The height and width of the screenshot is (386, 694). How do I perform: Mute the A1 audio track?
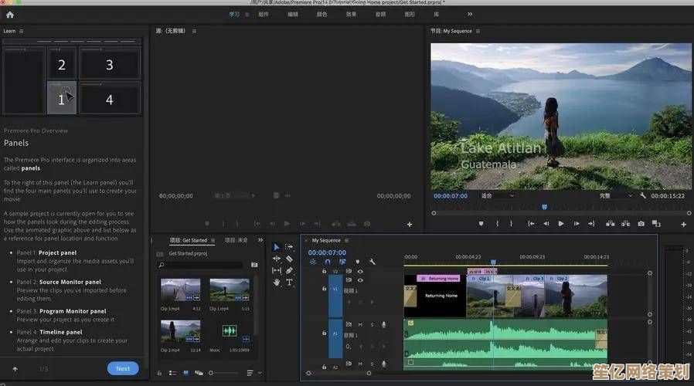(x=360, y=324)
